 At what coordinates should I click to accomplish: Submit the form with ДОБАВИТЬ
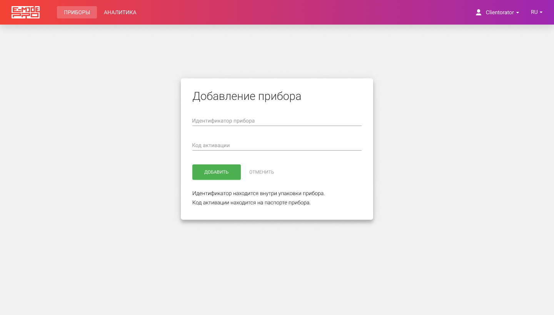click(x=216, y=172)
